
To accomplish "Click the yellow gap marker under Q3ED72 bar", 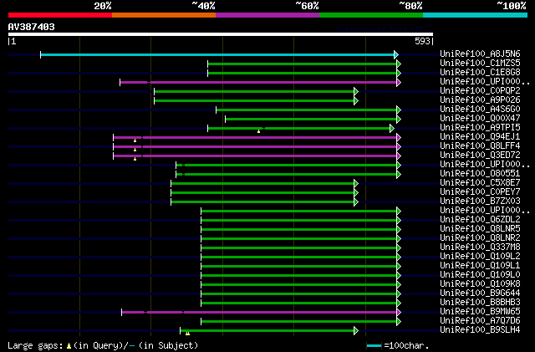I will (x=135, y=159).
